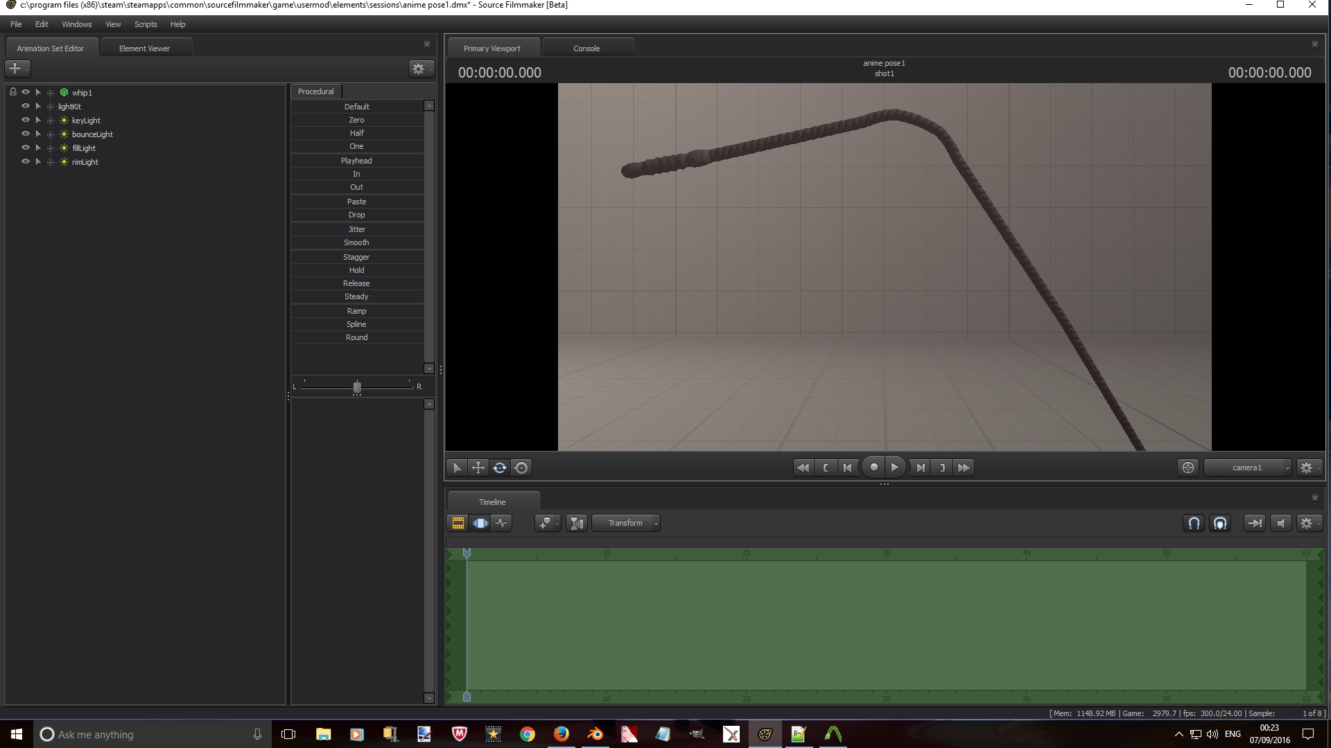Apply the Jitter procedural preset

click(356, 229)
